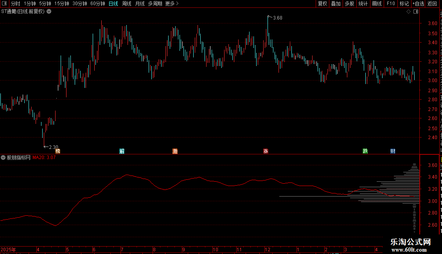Open the ST通葡 chart title dropdown

pyautogui.click(x=49, y=12)
